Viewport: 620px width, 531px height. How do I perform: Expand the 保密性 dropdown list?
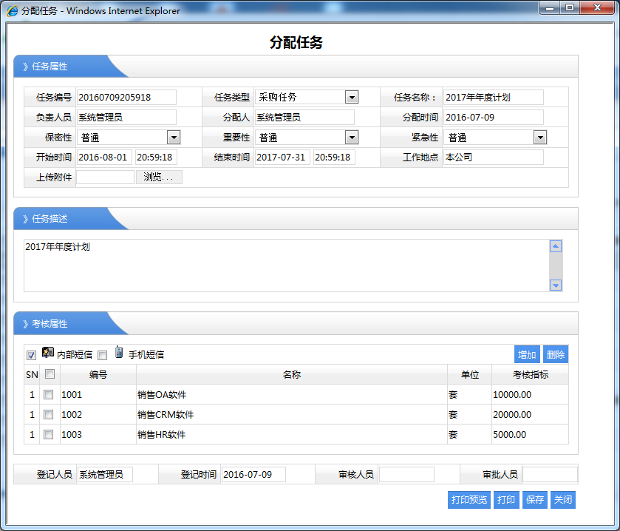coord(174,138)
